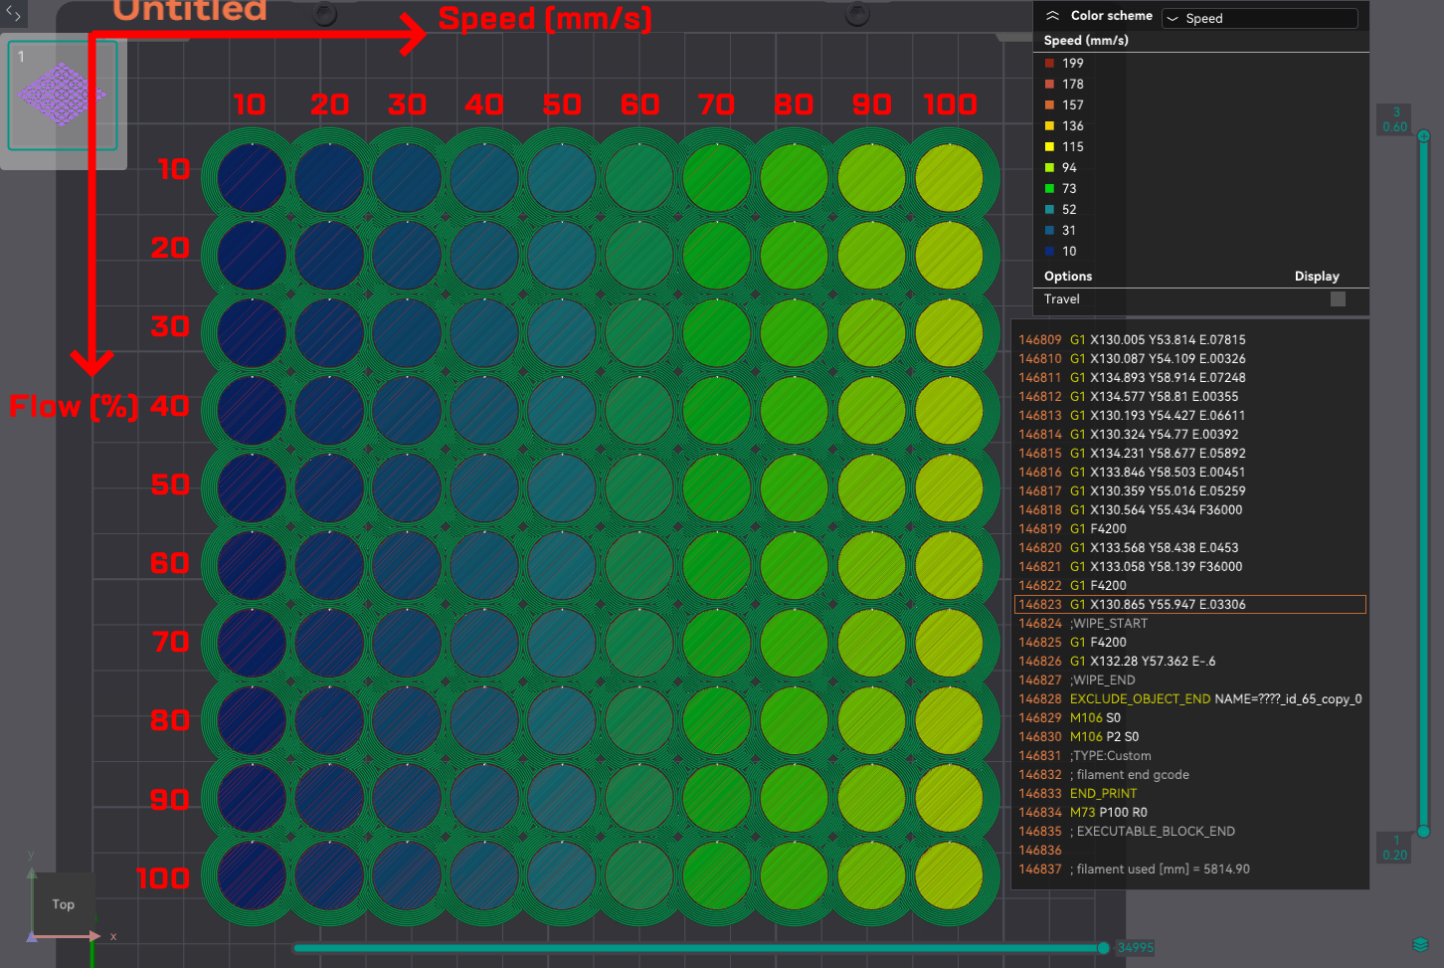Image resolution: width=1444 pixels, height=968 pixels.
Task: Select plate 1 thumbnail
Action: (x=63, y=96)
